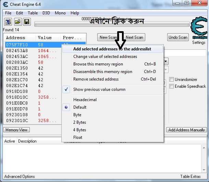Viewport: 209px width, 182px height.
Task: Select address row 082E1C70
Action: click(x=33, y=80)
